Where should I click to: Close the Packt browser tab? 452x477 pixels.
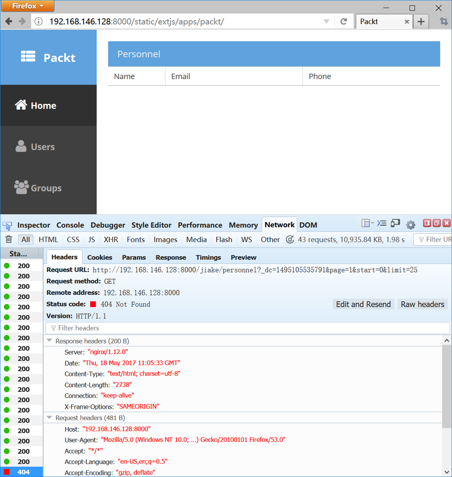(x=407, y=22)
